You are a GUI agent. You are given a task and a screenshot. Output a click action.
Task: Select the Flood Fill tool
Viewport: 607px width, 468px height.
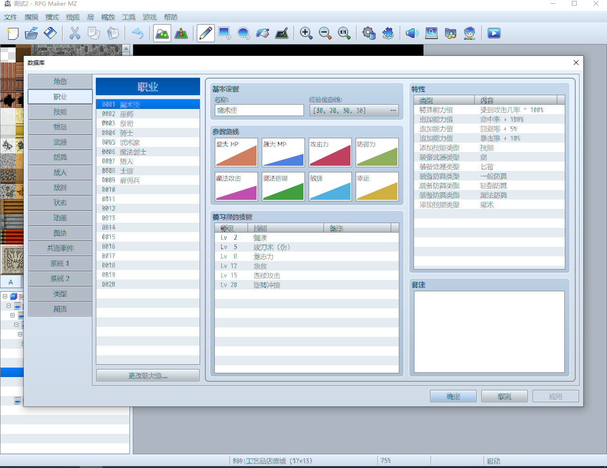click(x=262, y=33)
